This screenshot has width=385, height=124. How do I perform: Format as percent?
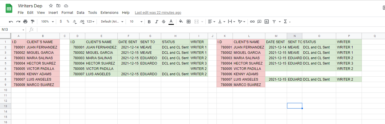pyautogui.click(x=68, y=21)
